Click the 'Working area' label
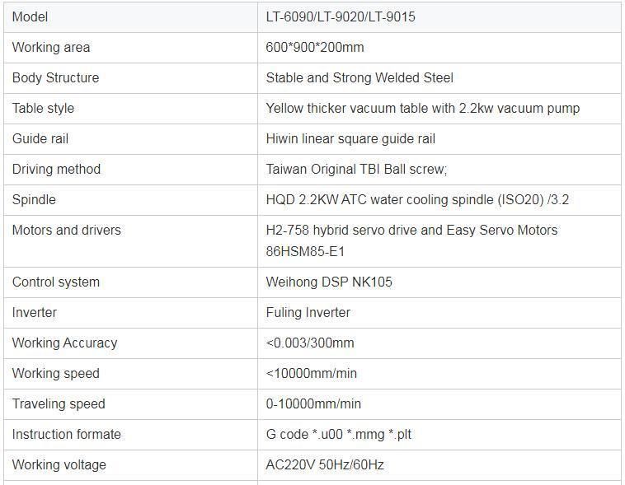625x485 pixels. point(51,48)
